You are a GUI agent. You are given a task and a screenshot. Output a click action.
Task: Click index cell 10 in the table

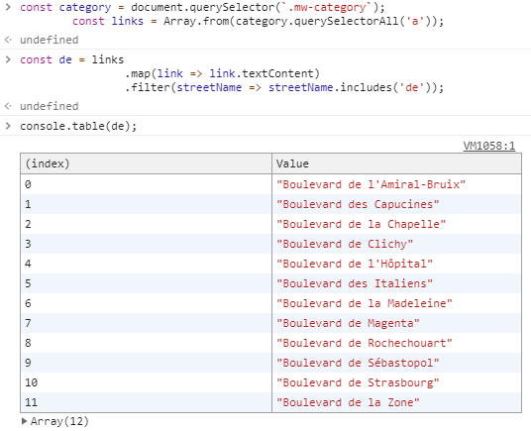(146, 382)
